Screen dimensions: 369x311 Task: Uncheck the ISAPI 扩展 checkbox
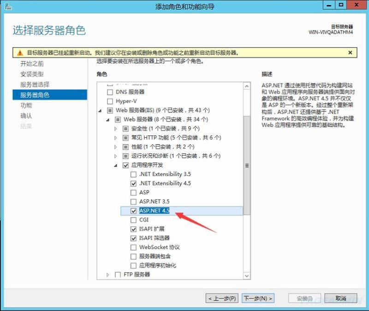pos(133,229)
